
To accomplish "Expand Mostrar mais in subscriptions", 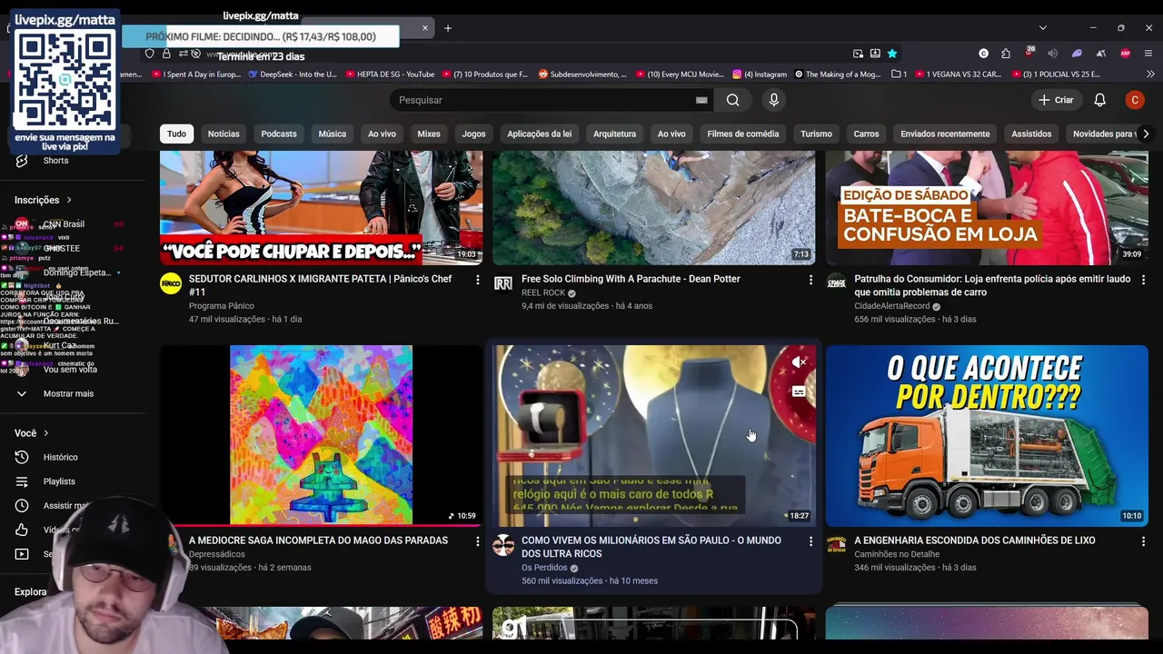I will (x=68, y=394).
